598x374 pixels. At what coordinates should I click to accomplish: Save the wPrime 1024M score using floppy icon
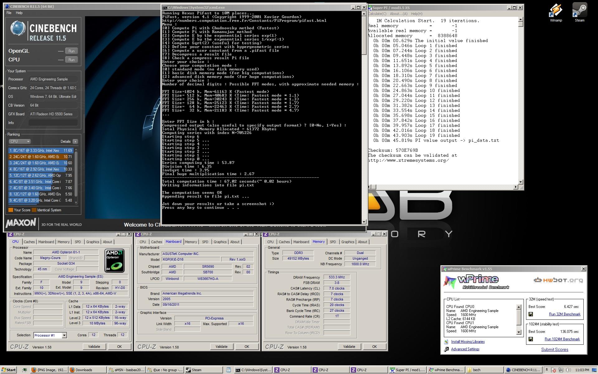pyautogui.click(x=531, y=339)
